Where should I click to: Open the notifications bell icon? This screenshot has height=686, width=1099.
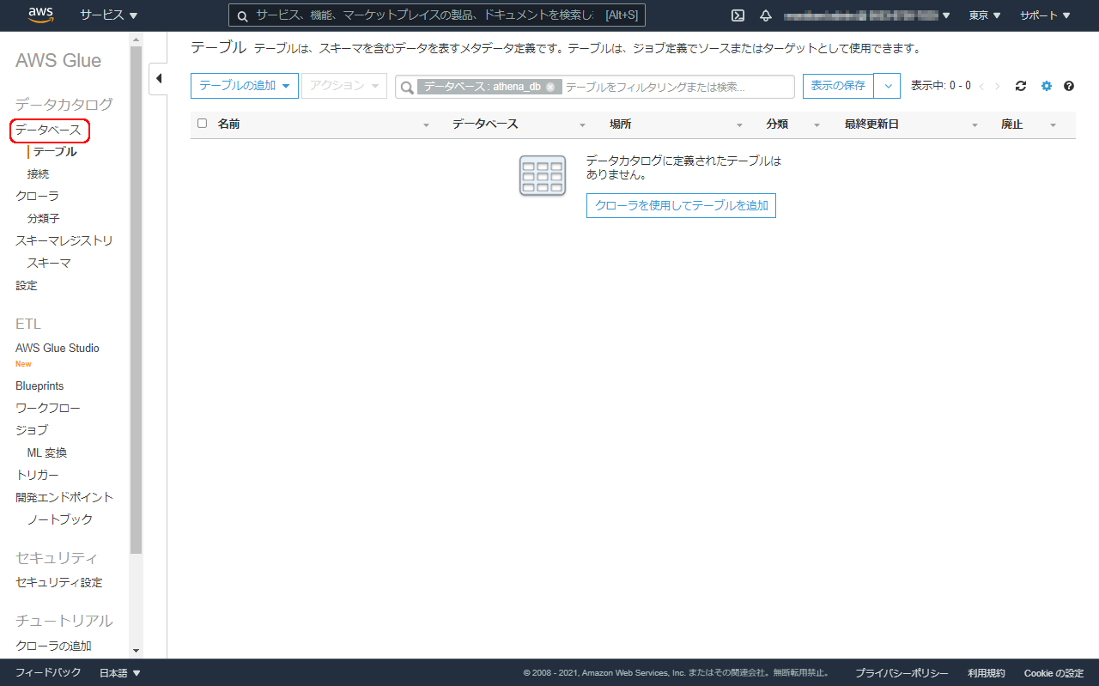pyautogui.click(x=766, y=15)
